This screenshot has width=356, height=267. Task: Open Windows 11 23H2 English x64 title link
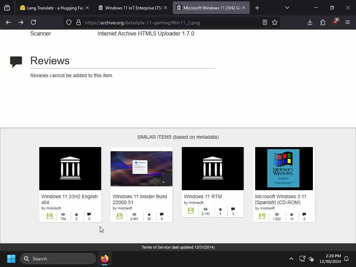[70, 199]
